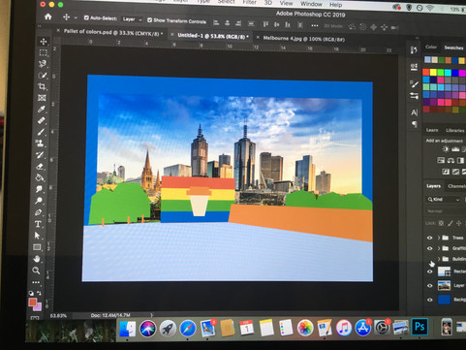Expand the Building layer group

[439, 259]
